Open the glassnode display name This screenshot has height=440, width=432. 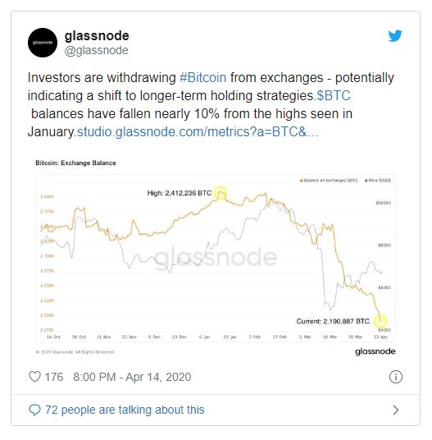(97, 35)
